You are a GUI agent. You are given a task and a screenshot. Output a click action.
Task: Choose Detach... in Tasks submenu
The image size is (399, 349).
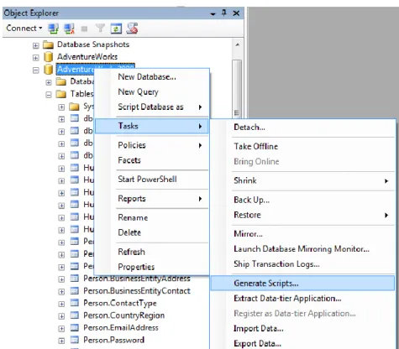(302, 128)
